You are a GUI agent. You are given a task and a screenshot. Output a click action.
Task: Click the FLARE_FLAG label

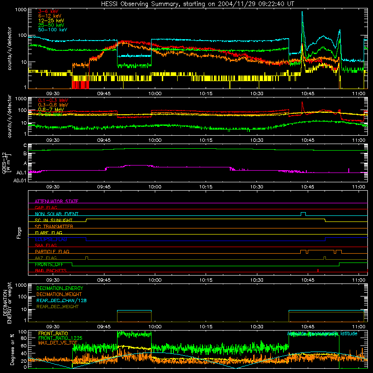[x=48, y=233]
